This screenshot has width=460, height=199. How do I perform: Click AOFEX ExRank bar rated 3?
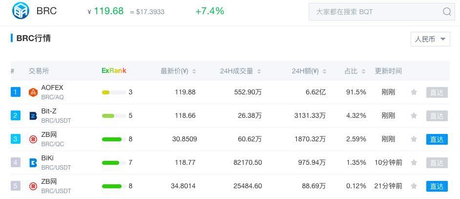(114, 92)
